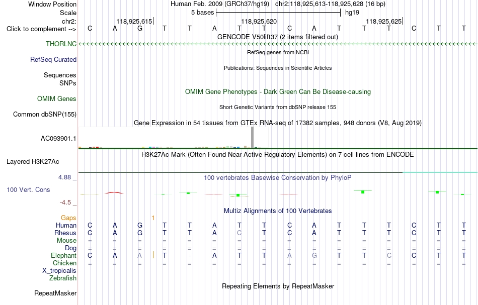Click 'Click to complement -->' label
Viewport: 478px width, 305px height.
point(41,29)
